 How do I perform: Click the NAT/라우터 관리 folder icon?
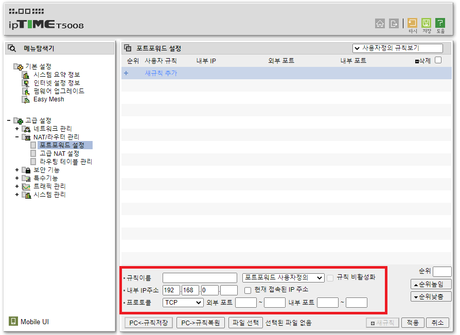coord(26,137)
